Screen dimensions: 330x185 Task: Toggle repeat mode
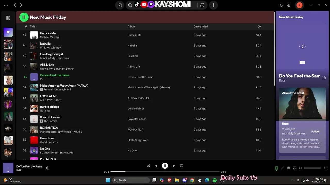(x=181, y=166)
